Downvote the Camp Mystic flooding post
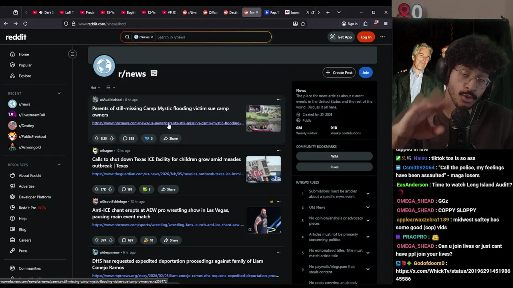 click(x=111, y=138)
